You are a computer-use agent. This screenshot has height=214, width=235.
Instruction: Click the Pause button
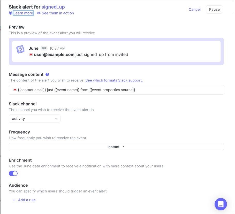(x=214, y=10)
